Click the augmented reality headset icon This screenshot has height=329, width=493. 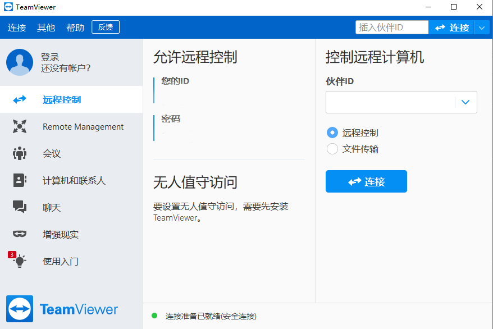pyautogui.click(x=20, y=234)
